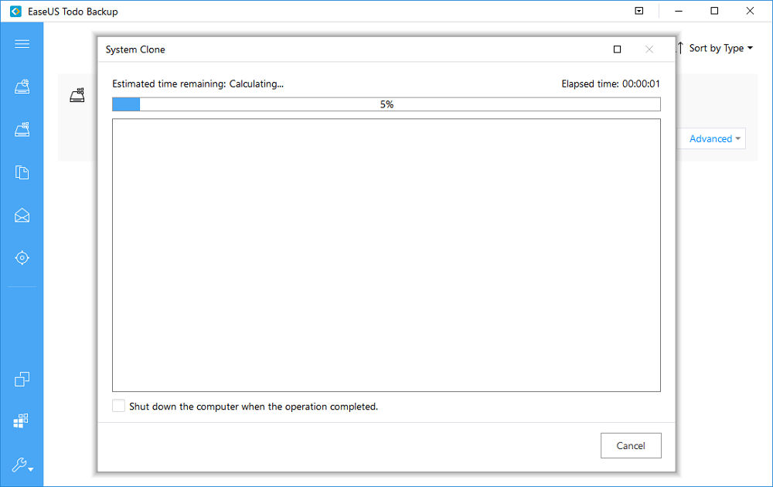Cancel the system clone operation
Image resolution: width=773 pixels, height=487 pixels.
(x=631, y=445)
